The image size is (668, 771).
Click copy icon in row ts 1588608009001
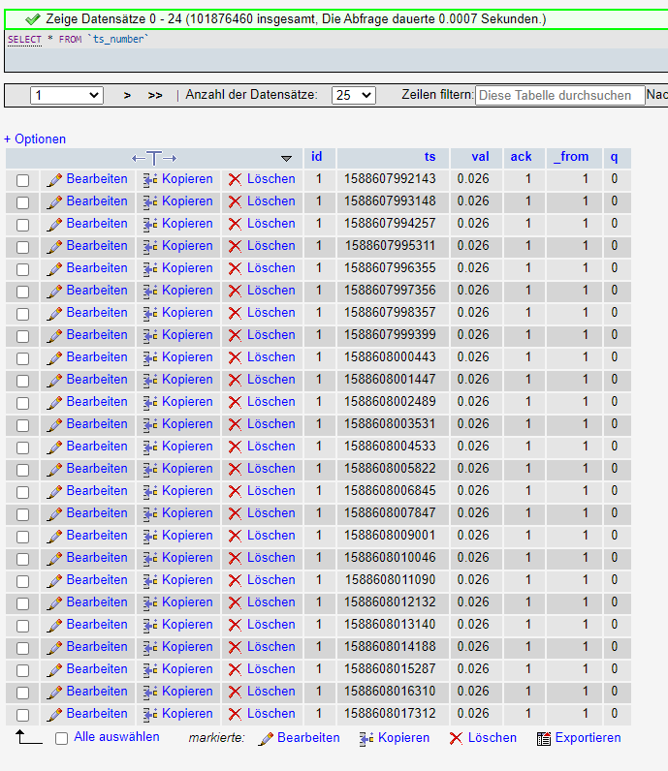[x=150, y=537]
